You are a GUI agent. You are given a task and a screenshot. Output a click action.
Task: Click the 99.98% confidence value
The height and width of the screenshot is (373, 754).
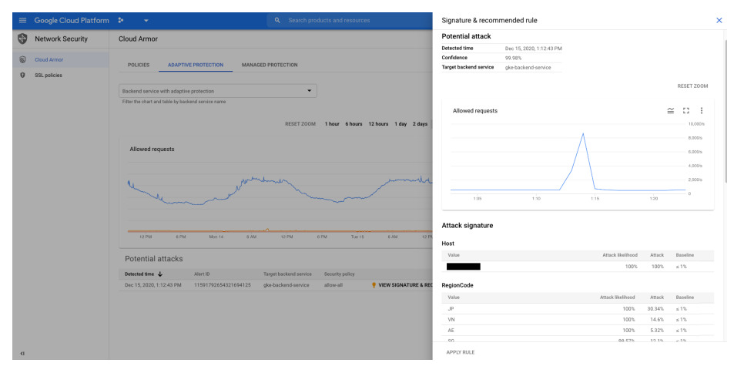click(x=513, y=58)
